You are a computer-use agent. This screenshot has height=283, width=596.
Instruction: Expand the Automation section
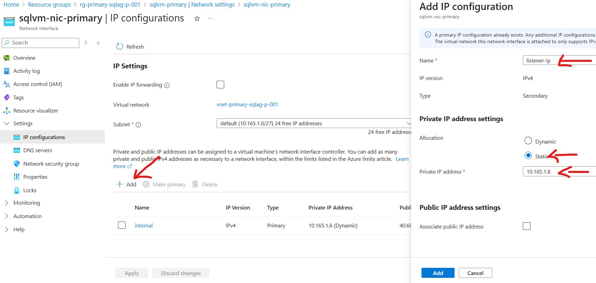coord(6,216)
